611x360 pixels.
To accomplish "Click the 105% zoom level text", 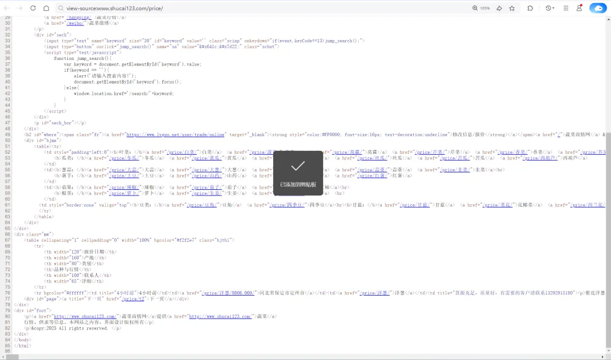I will click(485, 8).
